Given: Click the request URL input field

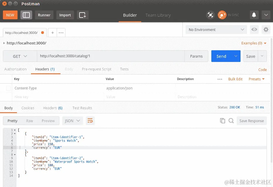Looking at the screenshot, I should pyautogui.click(x=111, y=56).
